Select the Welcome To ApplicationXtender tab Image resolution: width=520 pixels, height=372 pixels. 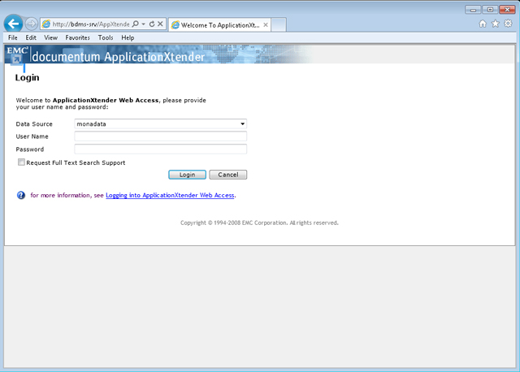pyautogui.click(x=219, y=25)
